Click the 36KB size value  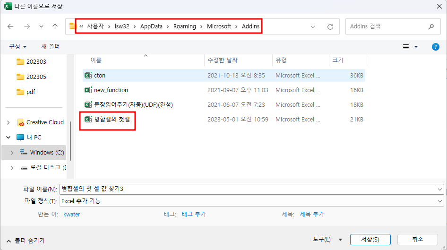357,76
